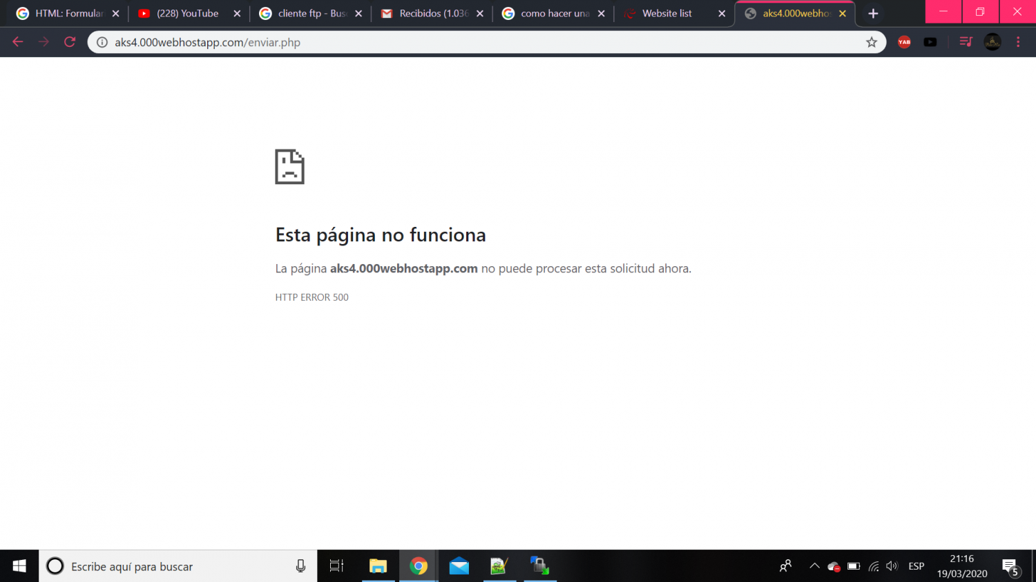Open the YAB red extension icon
Viewport: 1036px width, 582px height.
[904, 42]
